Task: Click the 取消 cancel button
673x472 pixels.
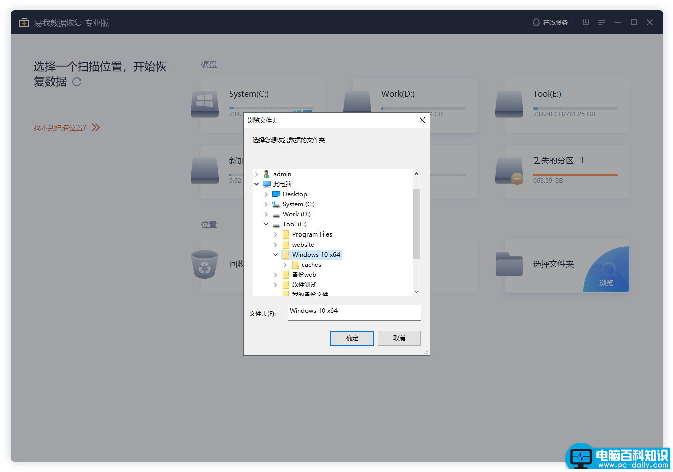Action: coord(399,338)
